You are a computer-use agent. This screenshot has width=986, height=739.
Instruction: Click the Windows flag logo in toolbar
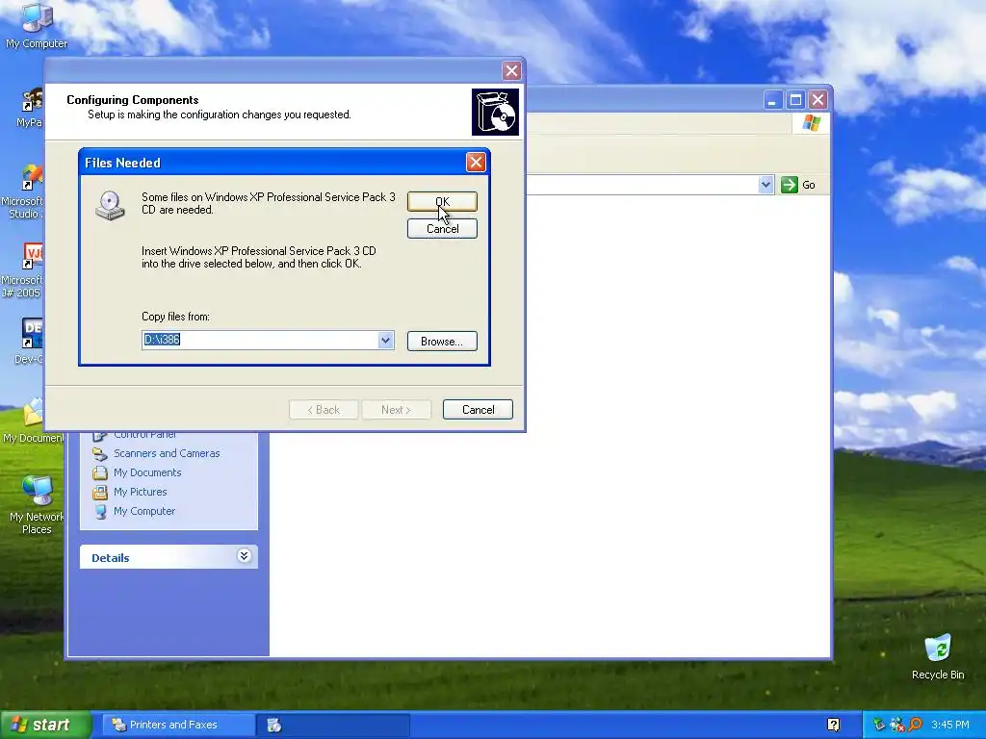(x=811, y=122)
